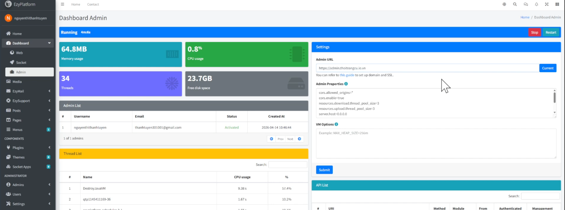Open the language globe icon
The image size is (565, 210).
tap(504, 4)
